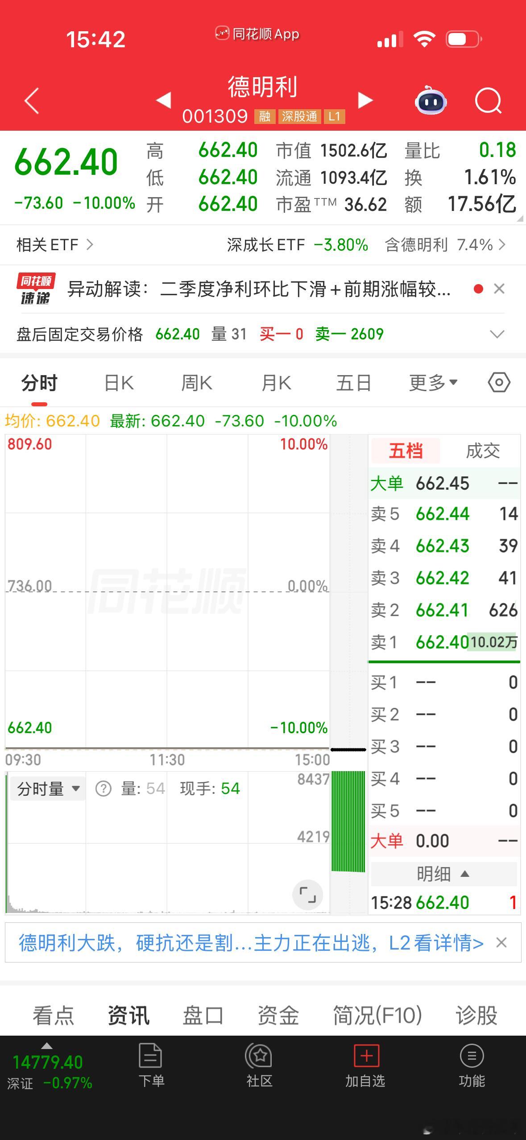Expand 盘后固定交易价格 row chevron
The width and height of the screenshot is (526, 1140).
497,334
